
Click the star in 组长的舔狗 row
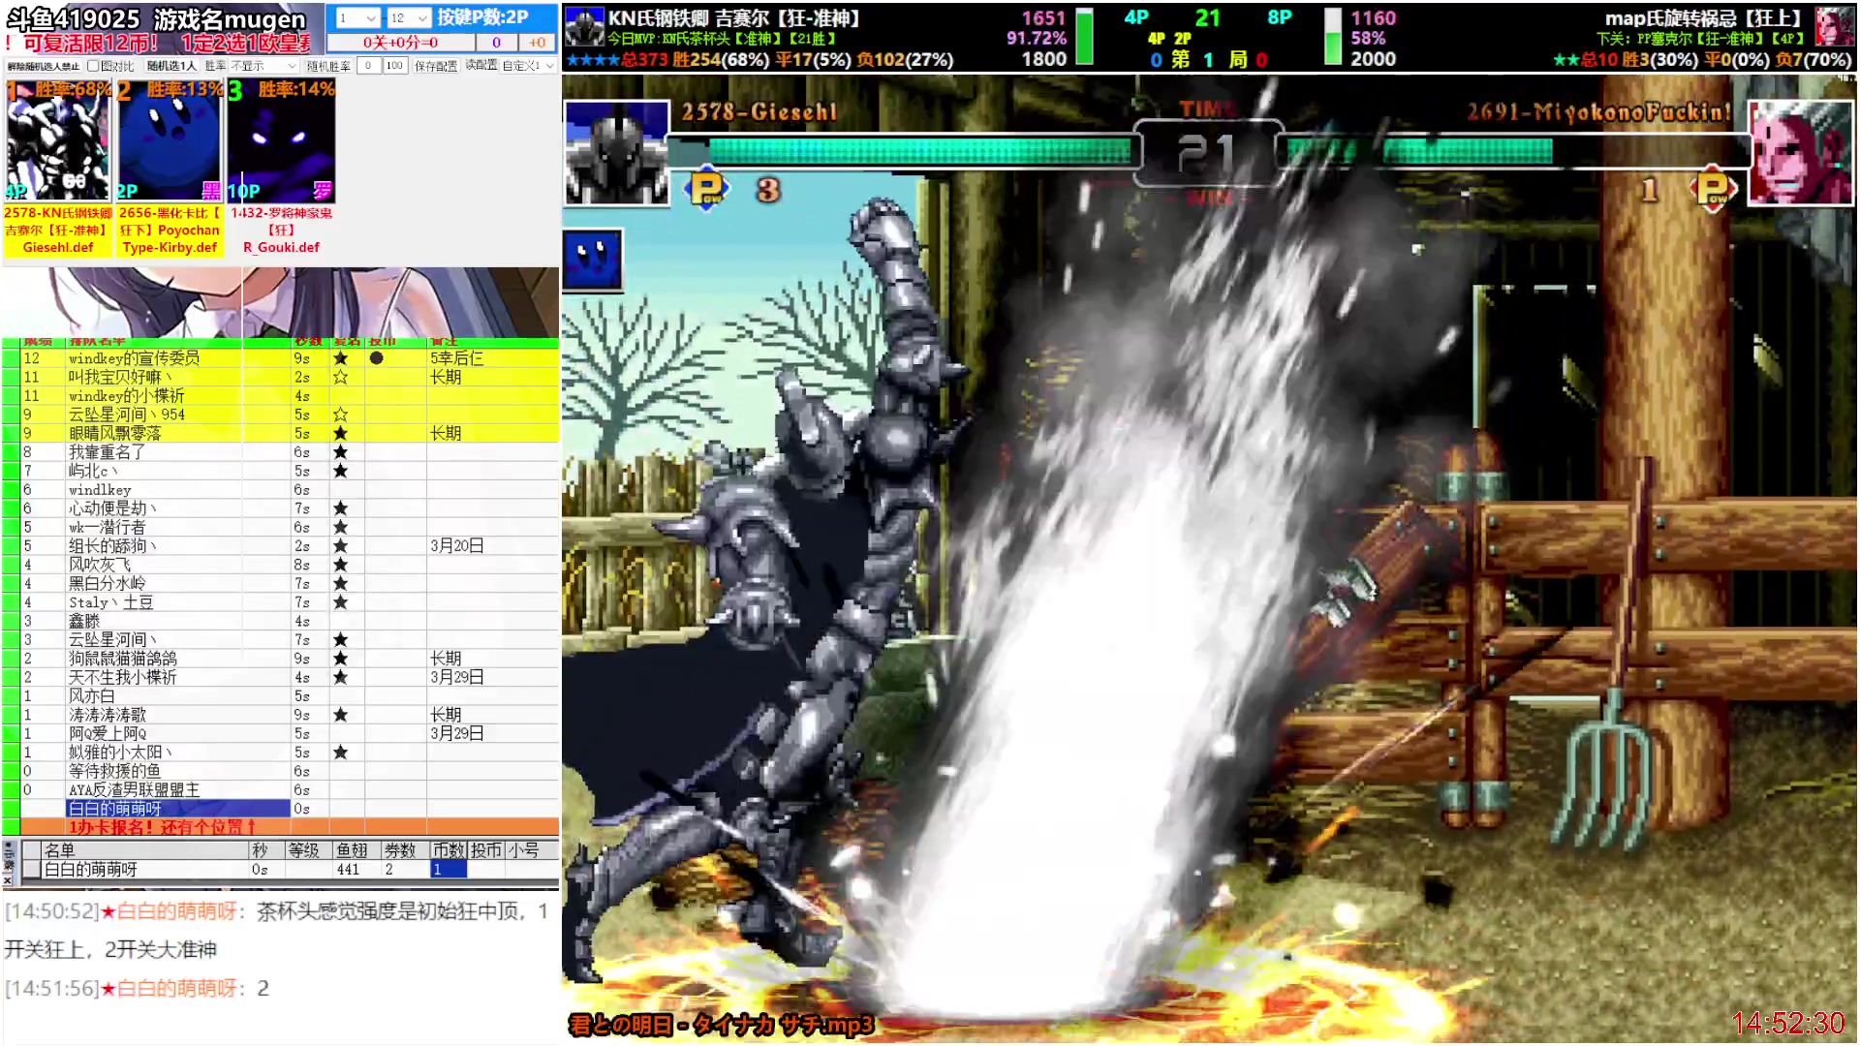pyautogui.click(x=340, y=546)
